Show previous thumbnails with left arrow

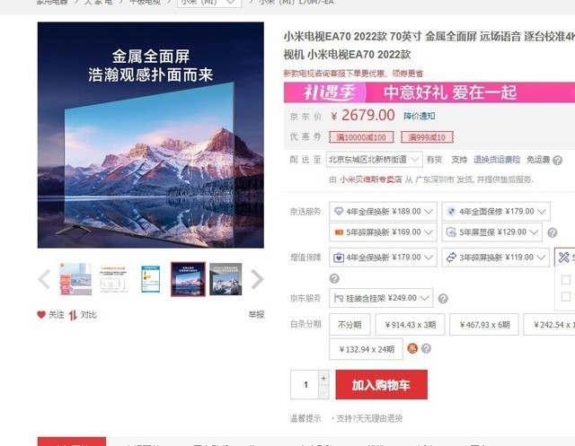pos(44,279)
